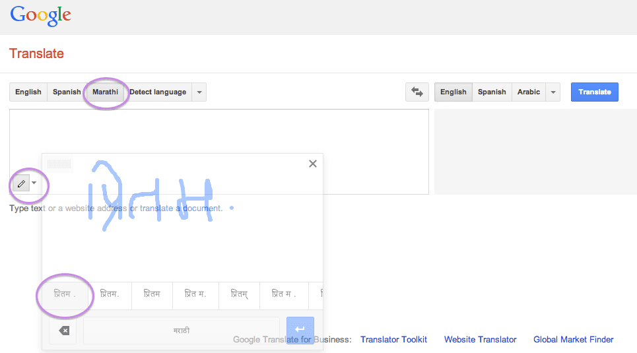Screen dimensions: 637x353
Task: Close the handwriting panel
Action: (x=312, y=164)
